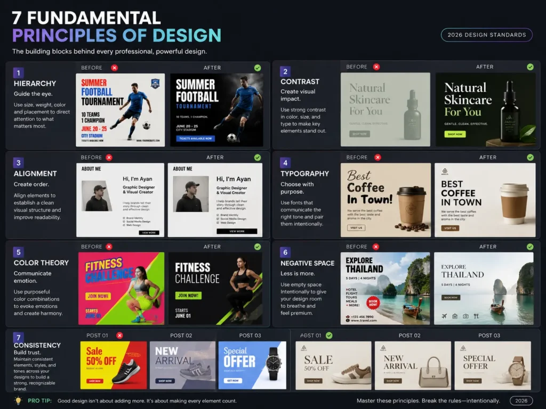Viewport: 546px width, 409px height.
Task: Click Alignment section's red X icon
Action: click(x=109, y=158)
